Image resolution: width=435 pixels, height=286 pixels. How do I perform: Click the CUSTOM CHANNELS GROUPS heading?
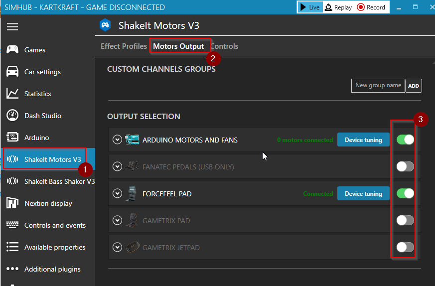(x=161, y=69)
